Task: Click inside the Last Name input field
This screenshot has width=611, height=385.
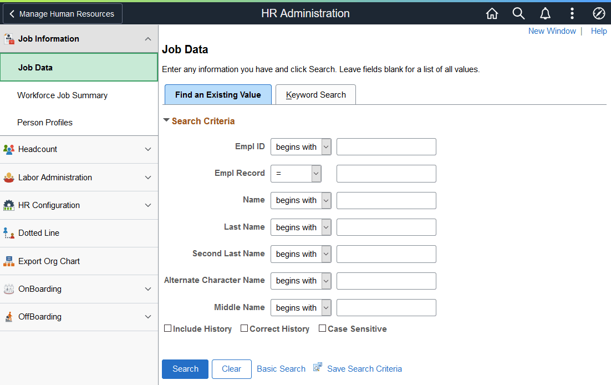Action: (386, 227)
